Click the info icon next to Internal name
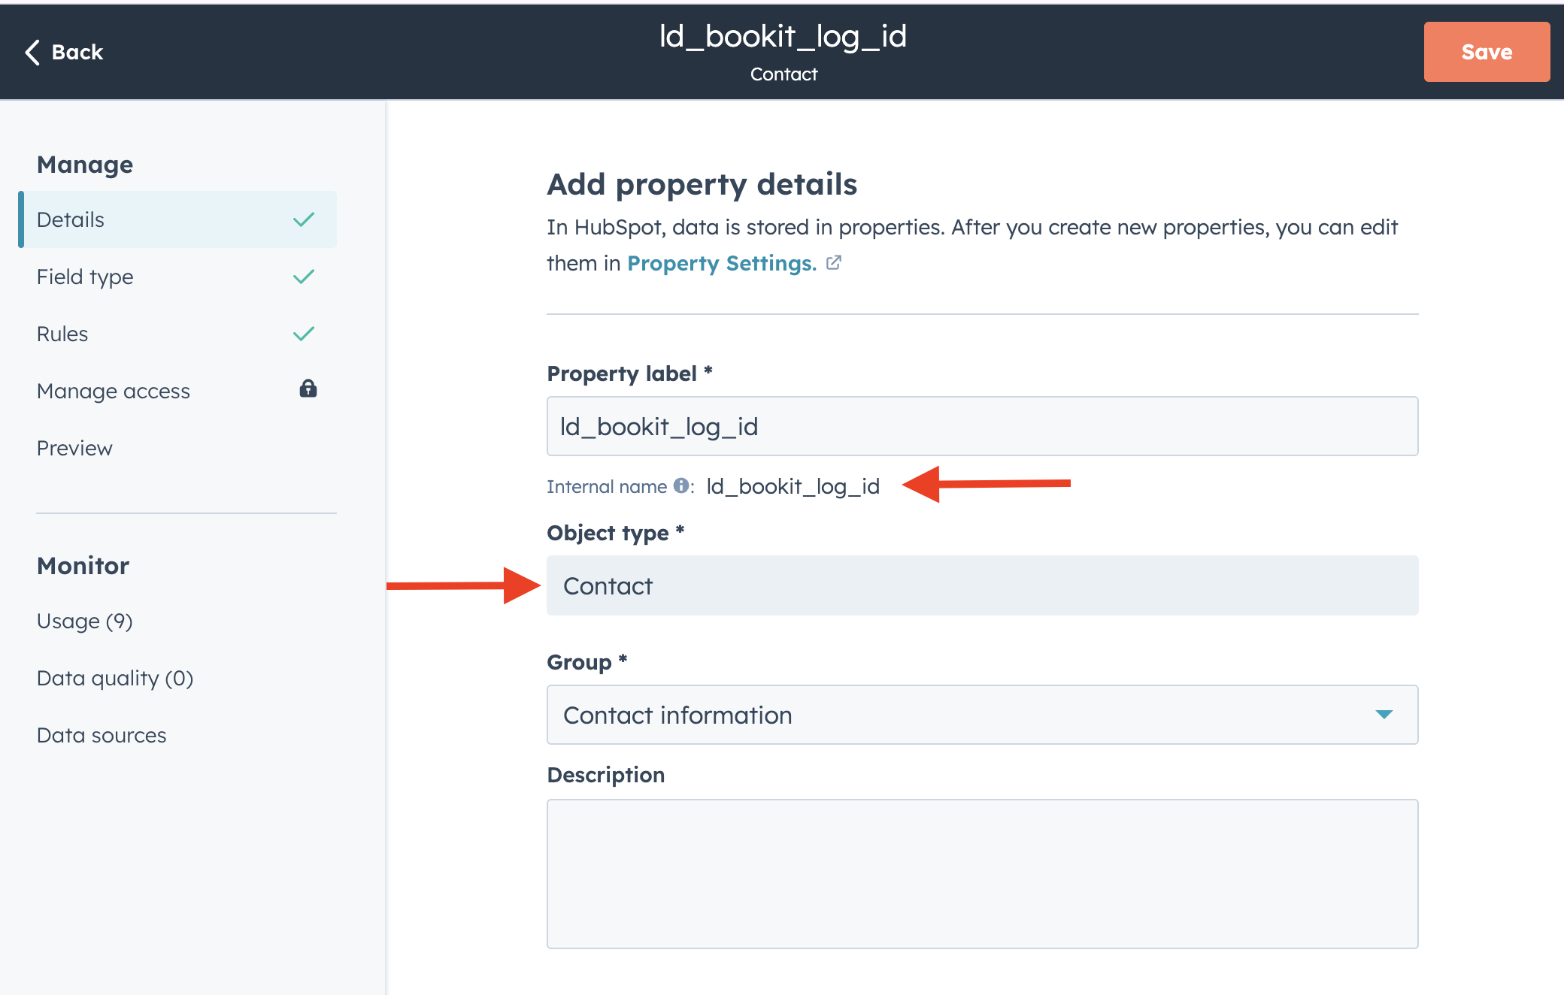The width and height of the screenshot is (1564, 995). pyautogui.click(x=681, y=486)
